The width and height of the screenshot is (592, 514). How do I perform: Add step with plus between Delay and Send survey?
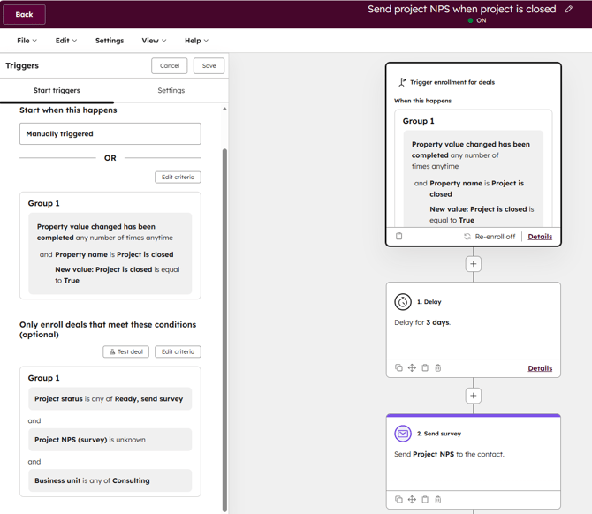474,396
